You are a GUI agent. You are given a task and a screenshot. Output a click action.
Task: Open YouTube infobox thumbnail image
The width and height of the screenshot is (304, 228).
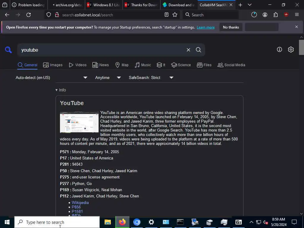pyautogui.click(x=79, y=122)
